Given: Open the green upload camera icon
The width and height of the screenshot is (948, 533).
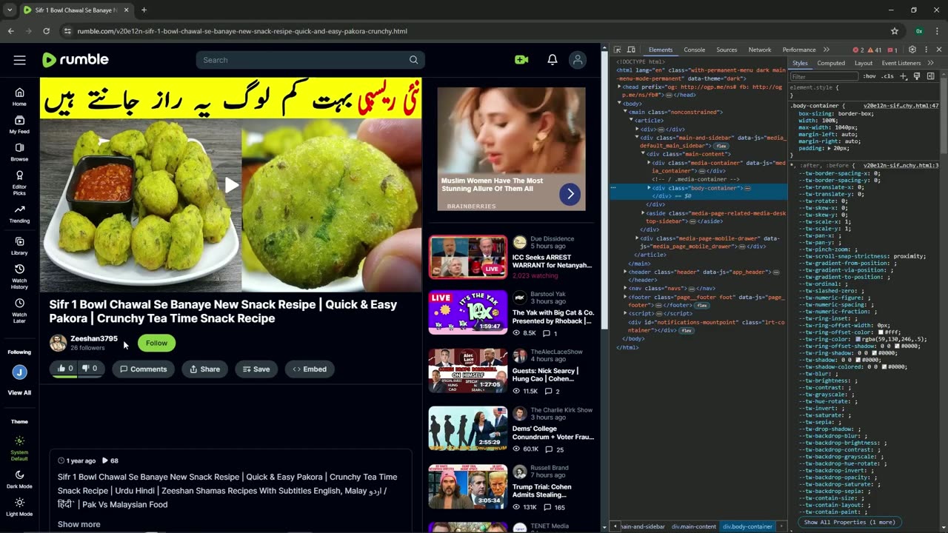Looking at the screenshot, I should tap(521, 60).
